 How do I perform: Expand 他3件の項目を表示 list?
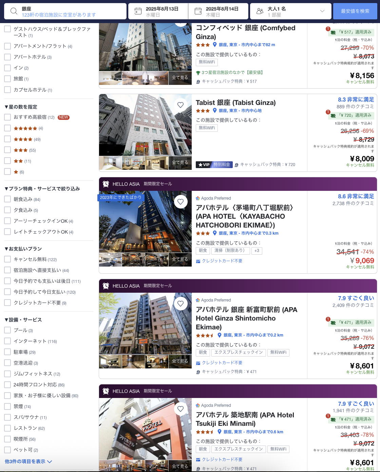(28, 461)
